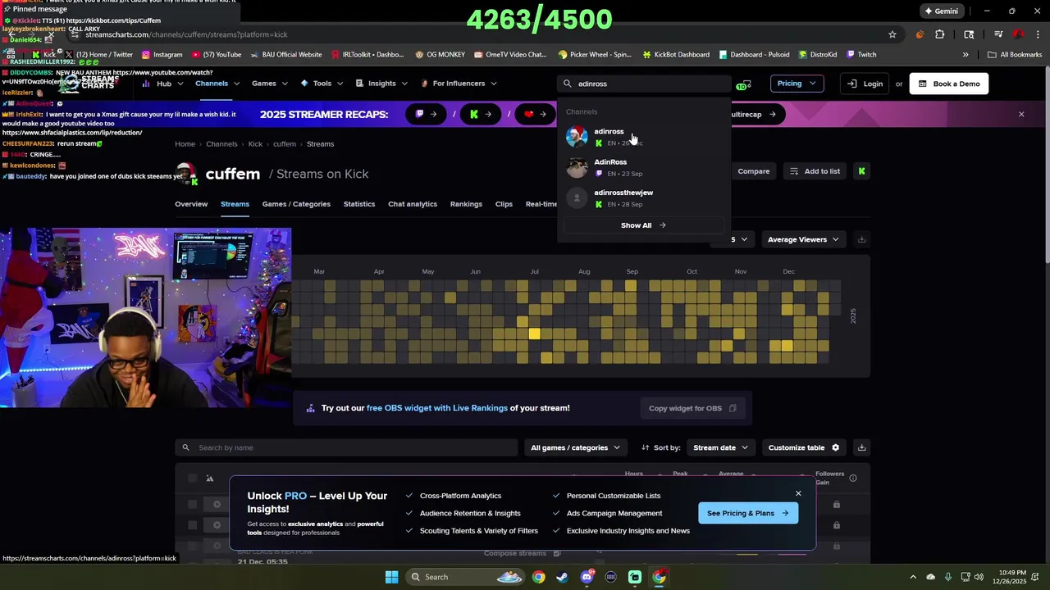The width and height of the screenshot is (1050, 590).
Task: Click Book a Demo button
Action: coord(949,84)
